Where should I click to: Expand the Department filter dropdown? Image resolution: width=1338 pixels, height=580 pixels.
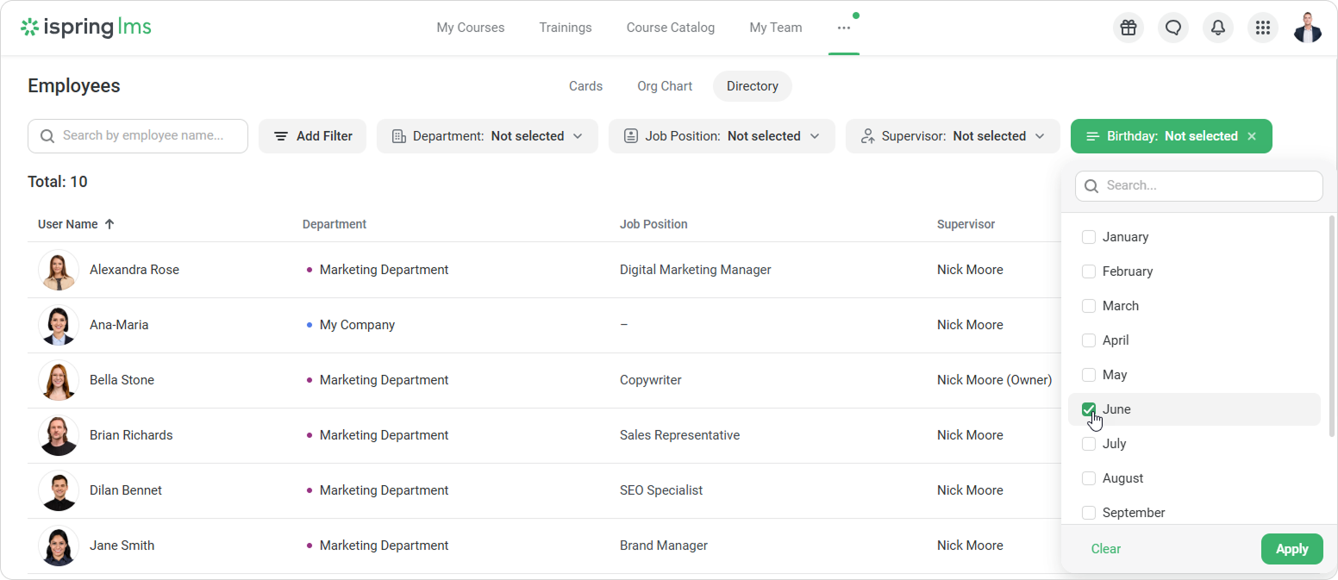coord(487,136)
